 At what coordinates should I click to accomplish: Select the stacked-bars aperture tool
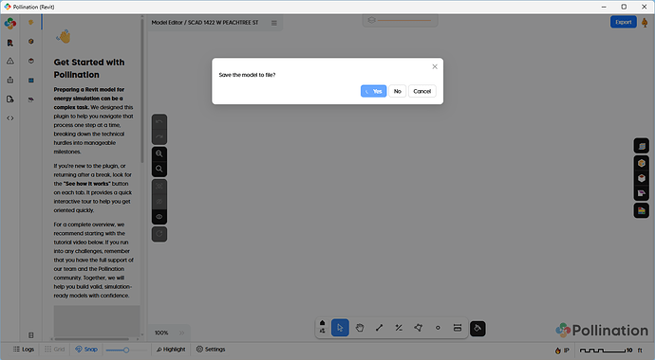coord(458,328)
